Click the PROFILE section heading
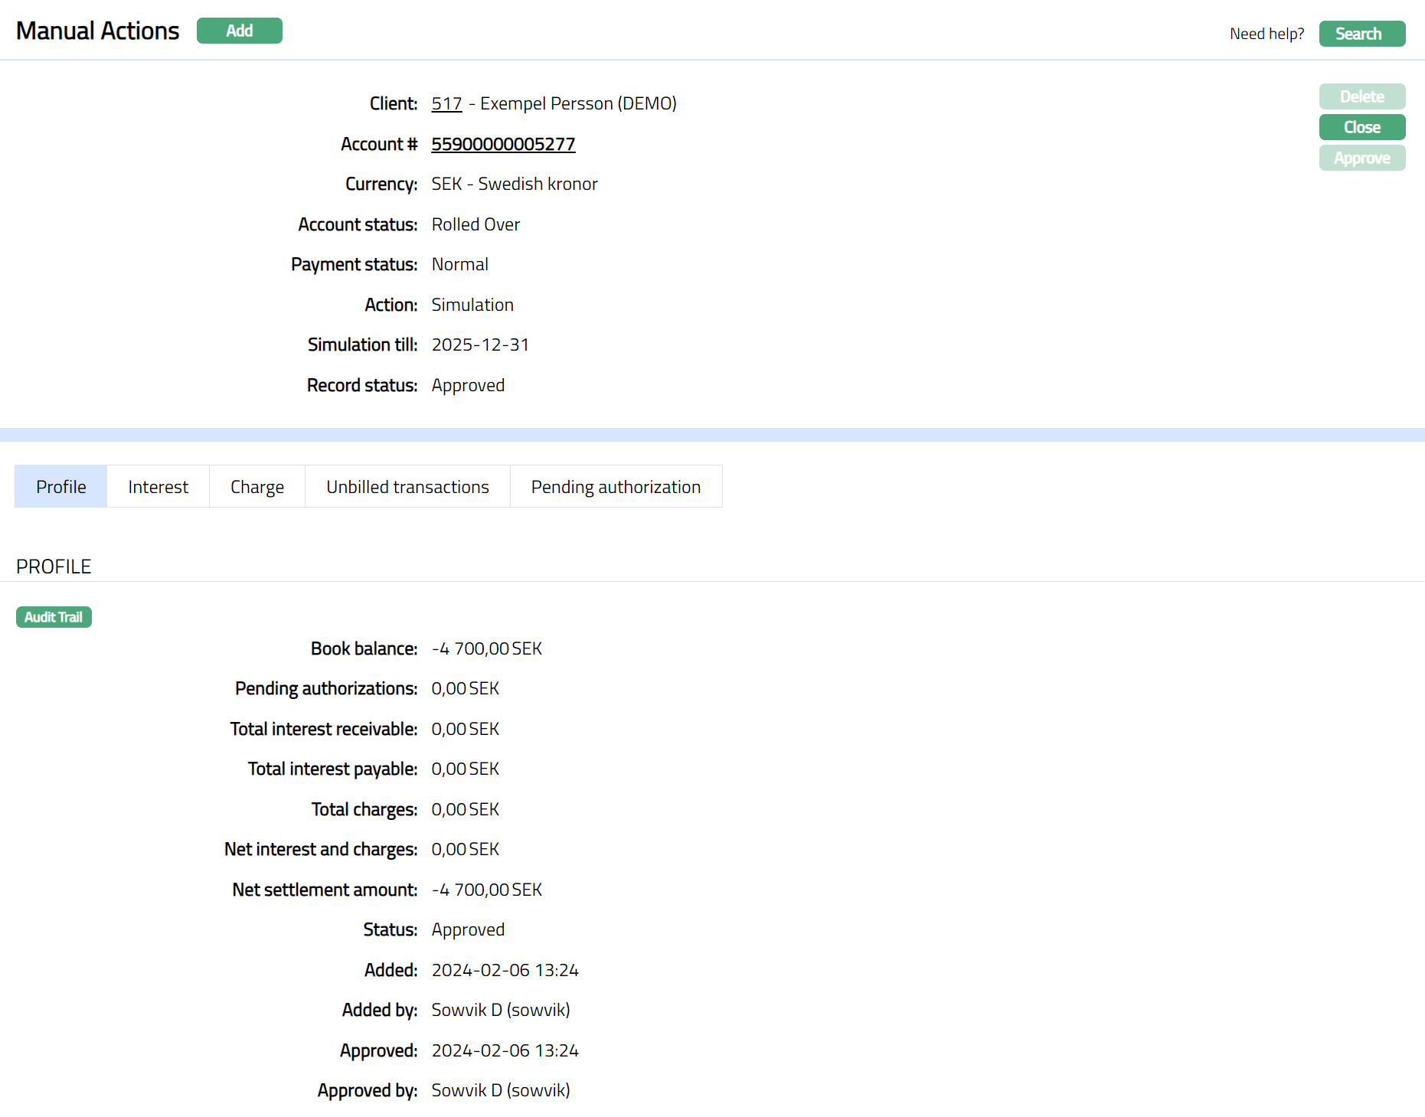The image size is (1425, 1117). pyautogui.click(x=54, y=567)
